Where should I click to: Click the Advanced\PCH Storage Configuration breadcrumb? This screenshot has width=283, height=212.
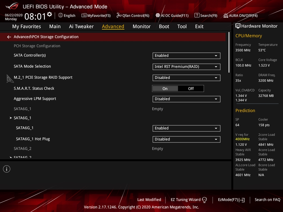pos(46,37)
